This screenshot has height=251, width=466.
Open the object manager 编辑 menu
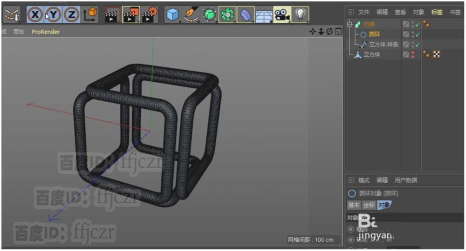click(x=382, y=12)
